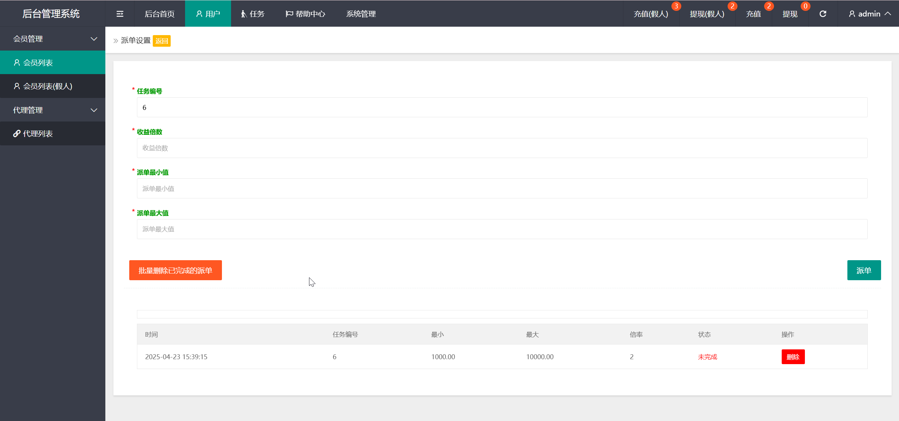Open the admin user dropdown

tap(869, 14)
